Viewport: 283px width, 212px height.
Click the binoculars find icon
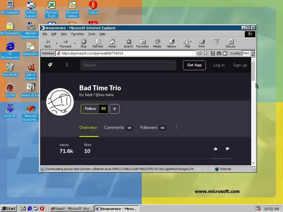[x=219, y=53]
